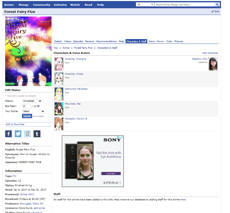Click the Anime breadcrumb link
230x213 pixels.
(x=66, y=48)
